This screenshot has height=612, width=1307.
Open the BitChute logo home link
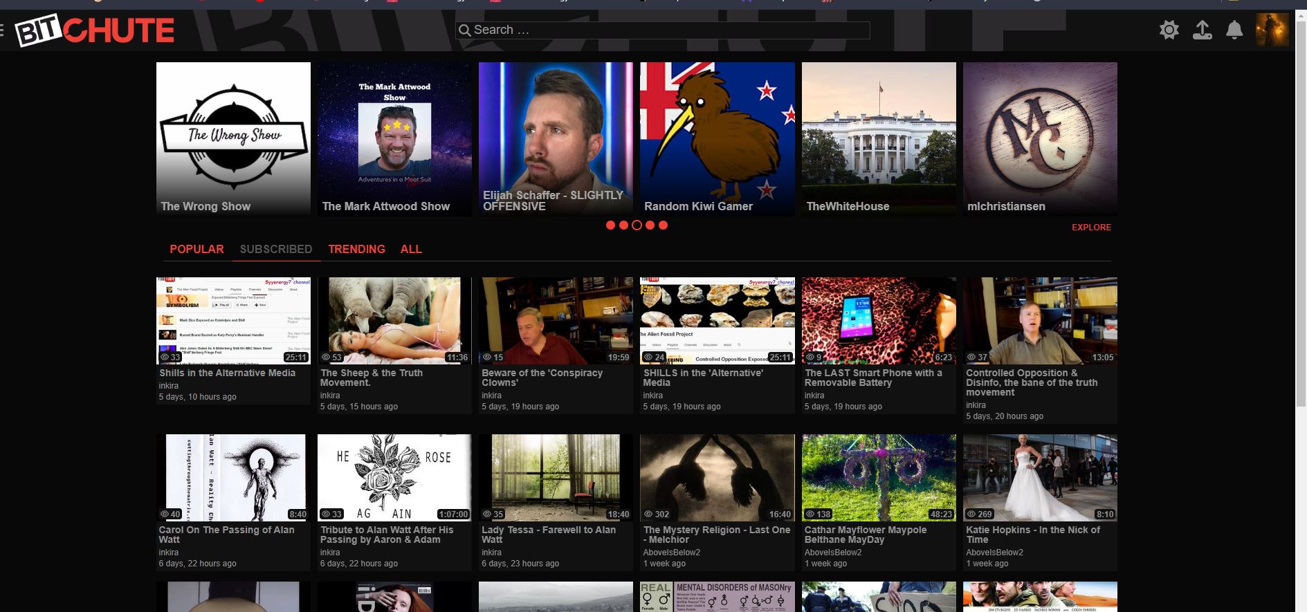click(x=95, y=30)
